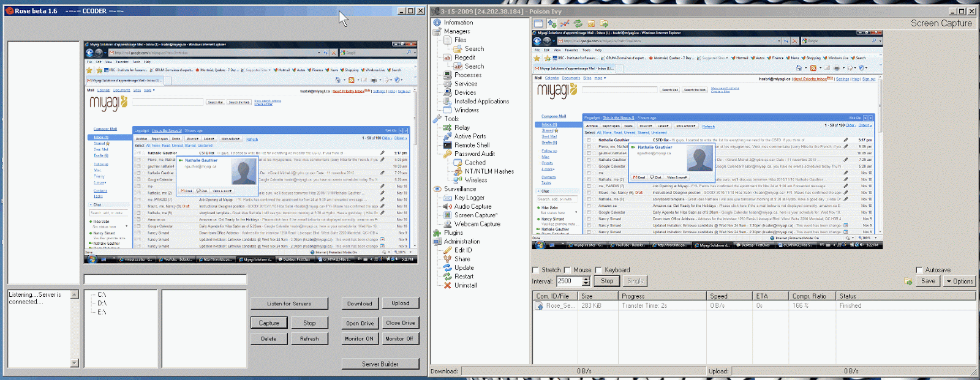Viewport: 980px width, 380px height.
Task: Open NT/NTLM Hashes icon
Action: point(458,171)
